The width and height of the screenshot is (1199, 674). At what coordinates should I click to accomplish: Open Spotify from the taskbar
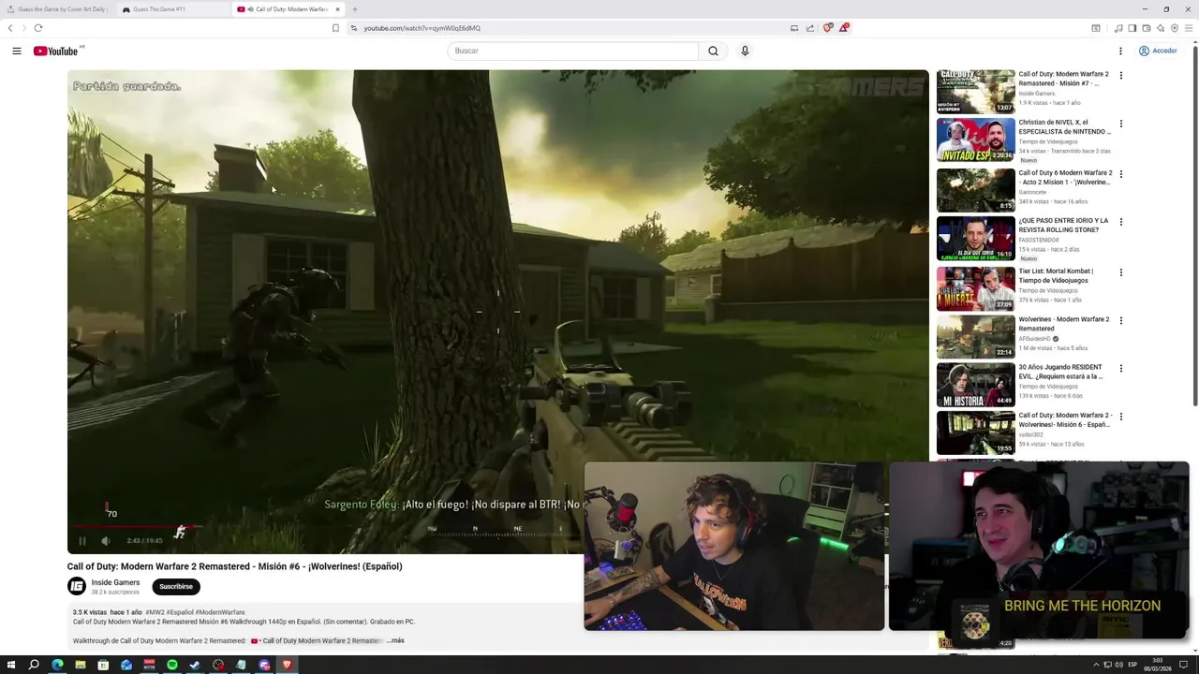tap(172, 665)
